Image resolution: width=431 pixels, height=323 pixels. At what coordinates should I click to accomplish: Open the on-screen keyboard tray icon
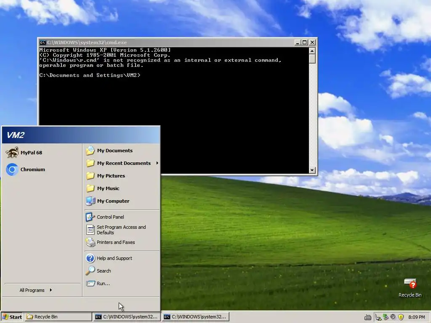coord(368,317)
